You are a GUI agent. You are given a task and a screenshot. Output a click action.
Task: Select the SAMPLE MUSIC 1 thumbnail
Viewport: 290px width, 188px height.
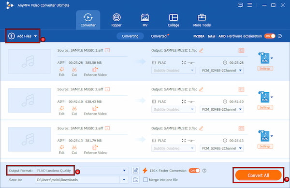29,61
